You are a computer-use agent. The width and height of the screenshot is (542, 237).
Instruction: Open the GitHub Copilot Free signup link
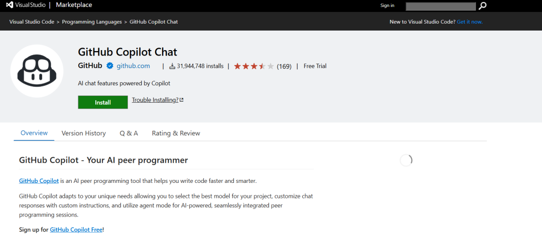point(76,229)
